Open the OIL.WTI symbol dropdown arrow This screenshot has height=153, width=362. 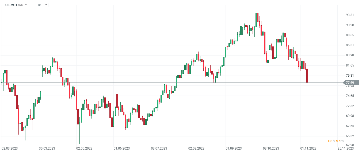(x=26, y=5)
